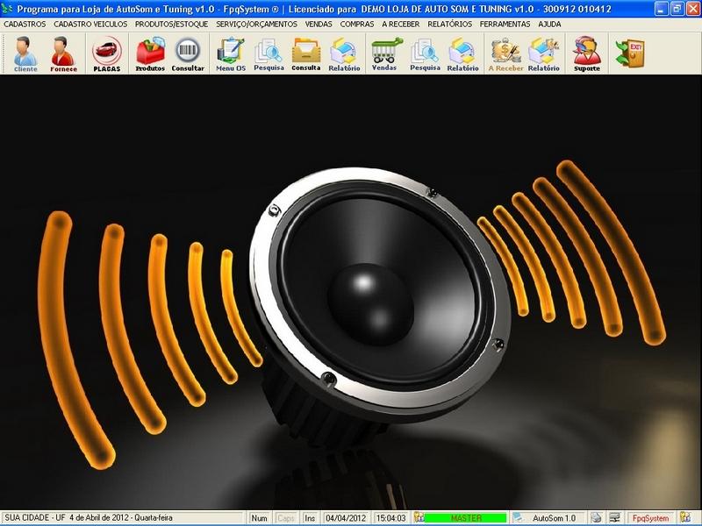Open the RELATÓRIOS menu
This screenshot has width=702, height=526.
tap(449, 25)
